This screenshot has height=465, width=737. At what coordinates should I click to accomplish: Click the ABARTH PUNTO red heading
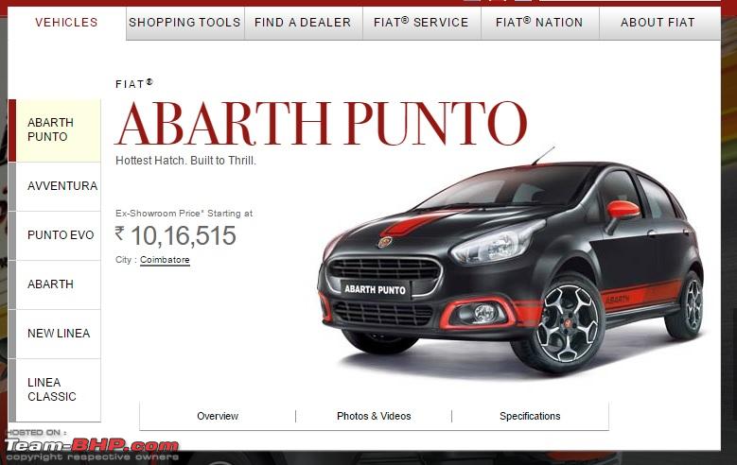tap(322, 124)
